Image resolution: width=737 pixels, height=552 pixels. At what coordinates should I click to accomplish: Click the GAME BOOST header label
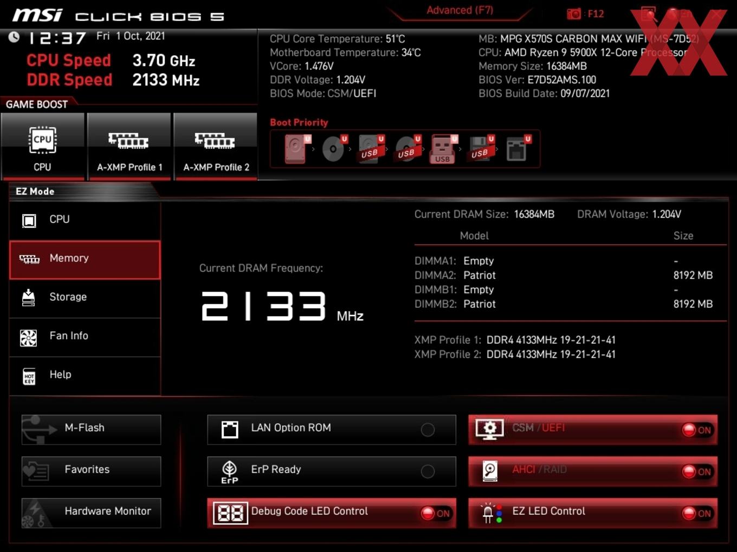point(37,104)
